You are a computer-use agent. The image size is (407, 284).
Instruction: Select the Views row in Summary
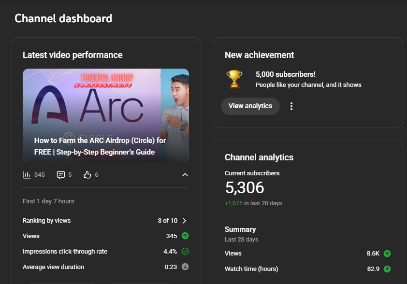point(233,253)
